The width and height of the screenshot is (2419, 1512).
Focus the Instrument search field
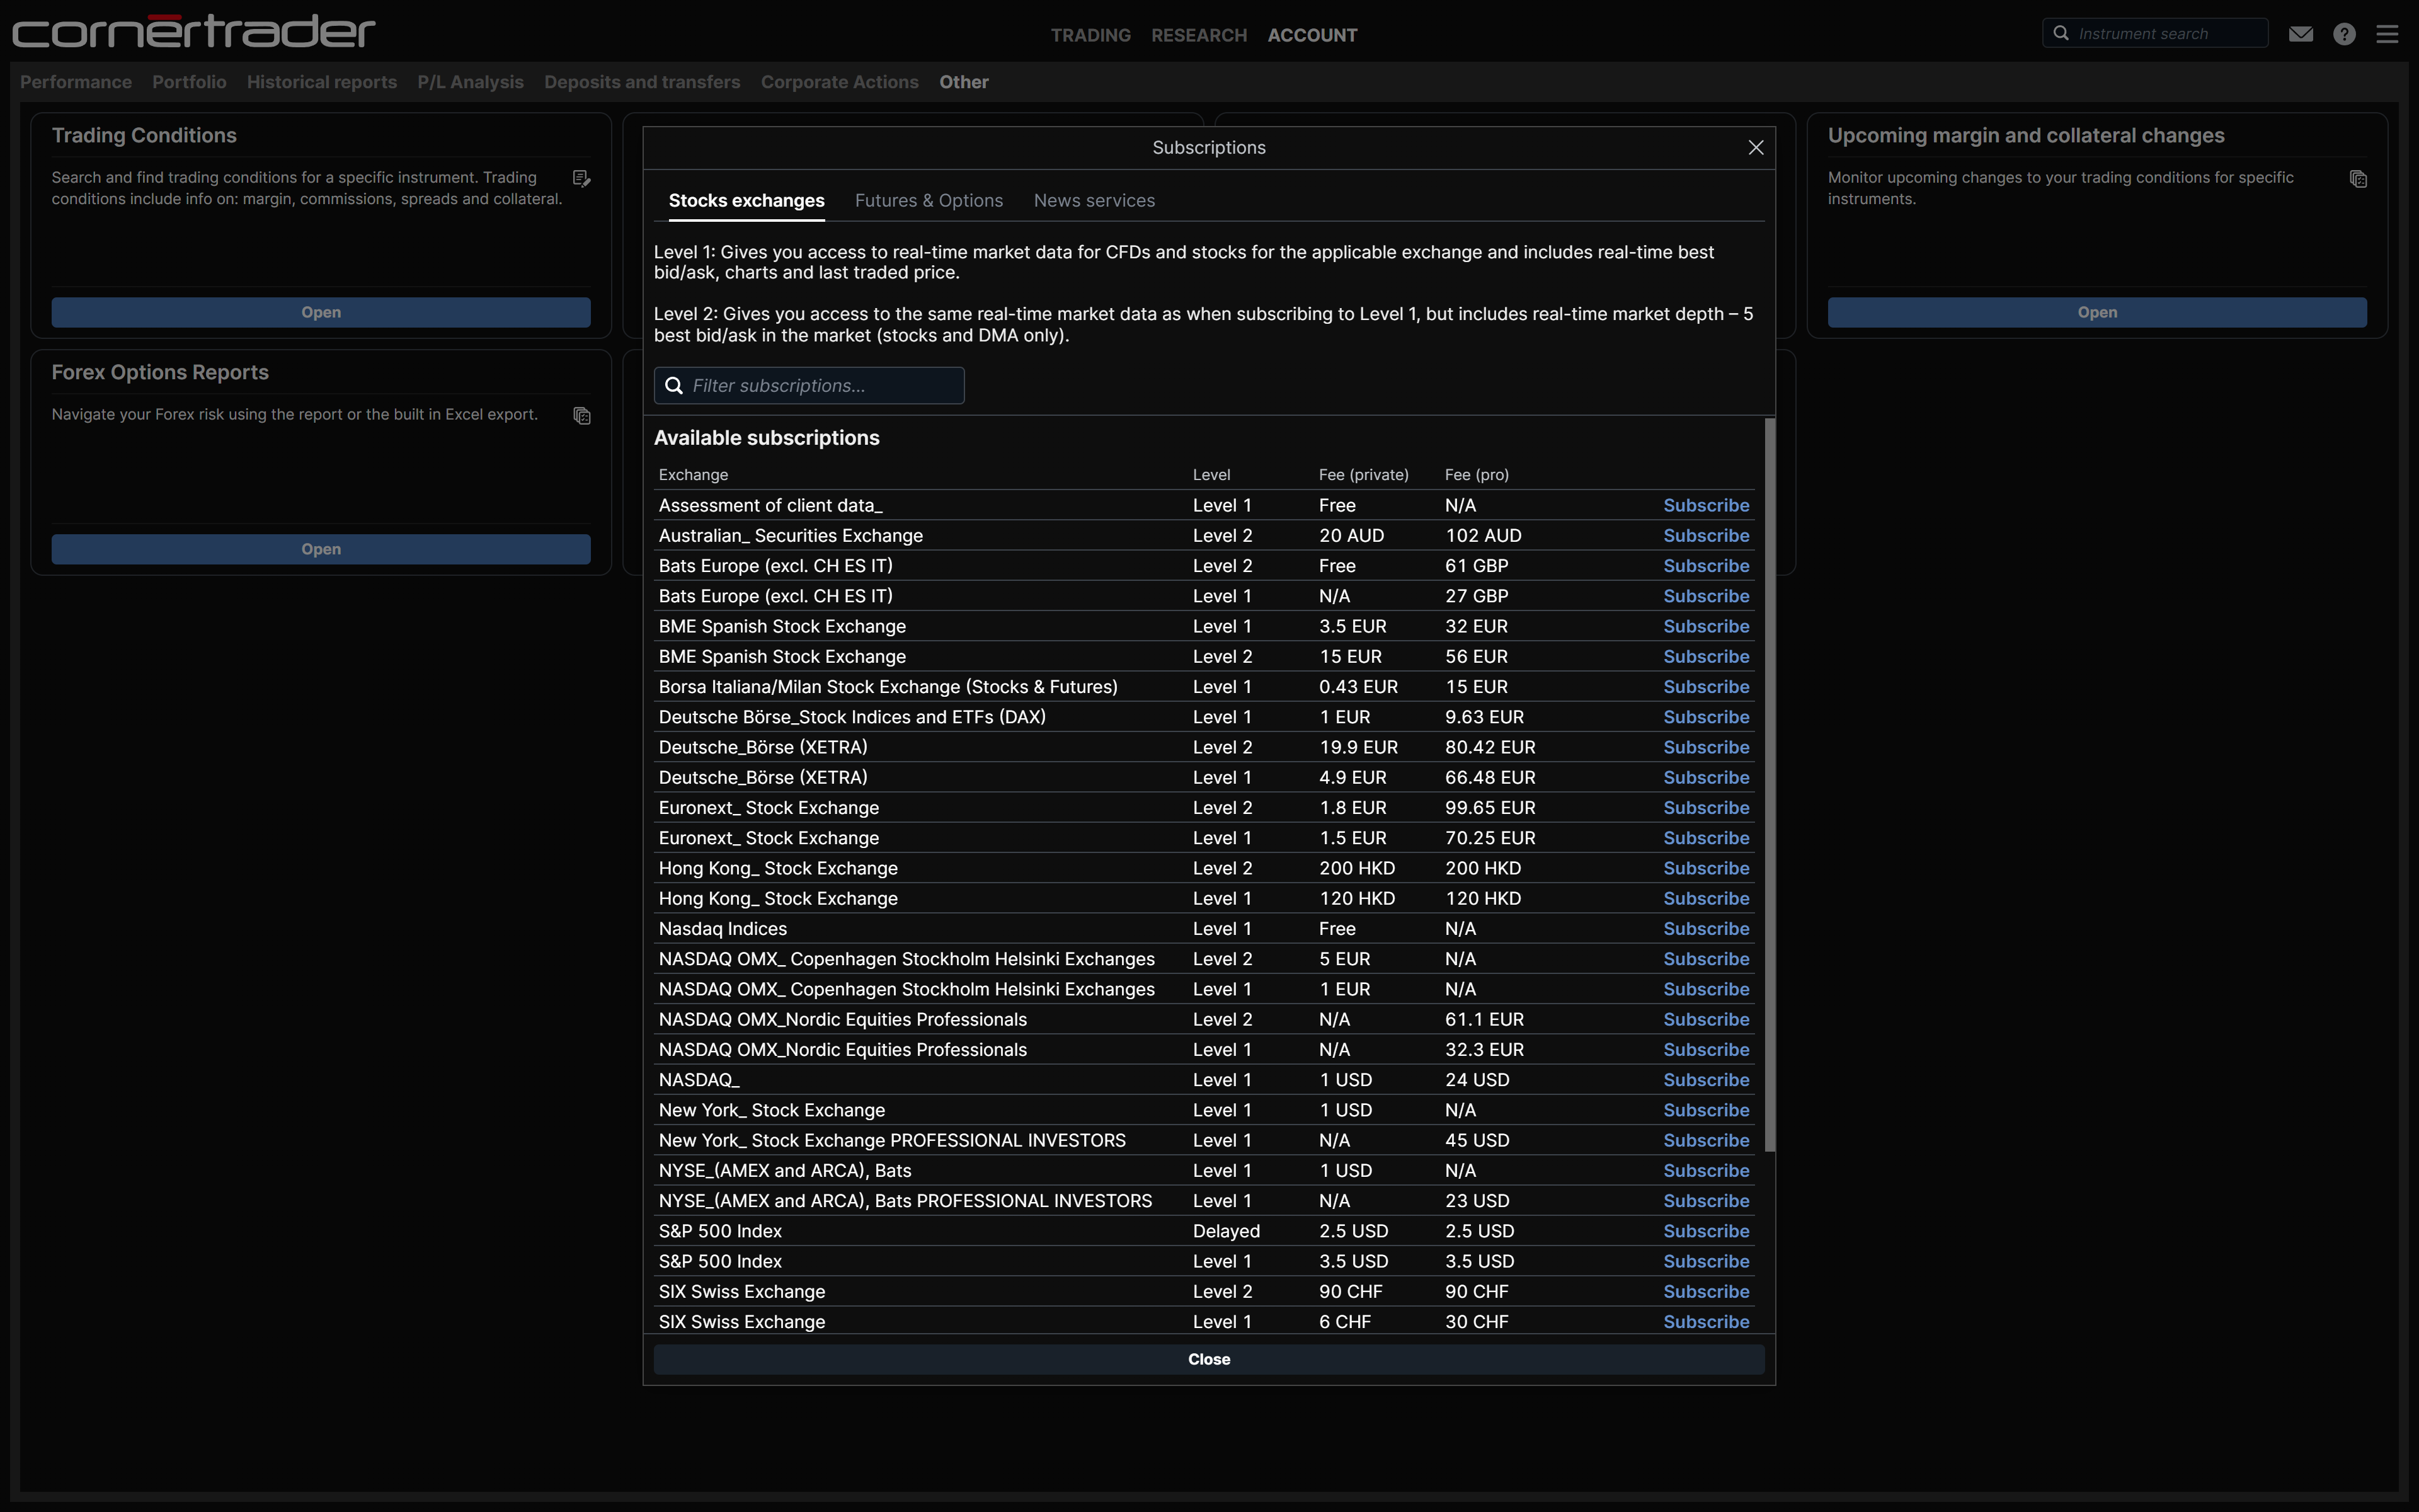point(2155,33)
